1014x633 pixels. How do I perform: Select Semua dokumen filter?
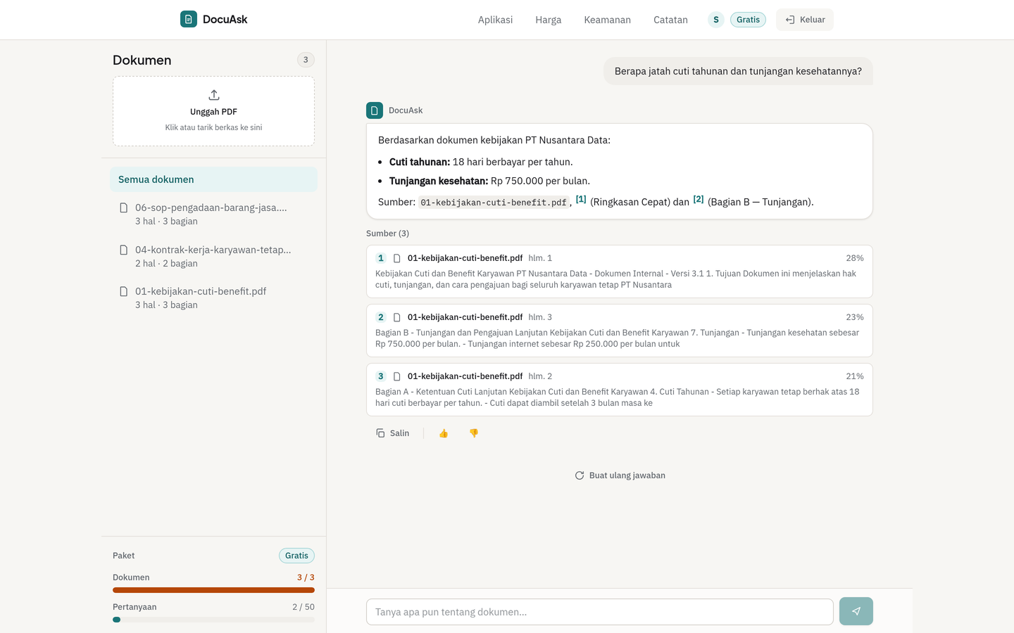(x=213, y=179)
